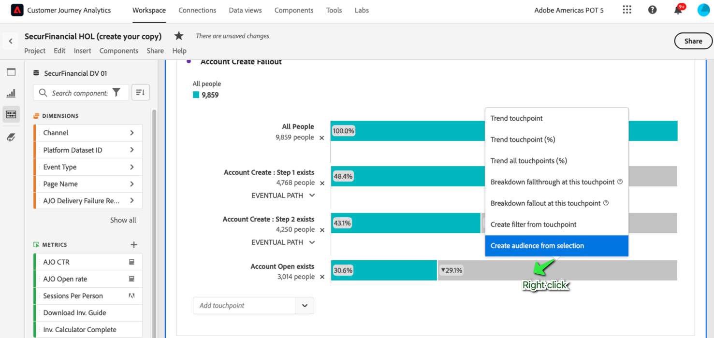Open the user profile avatar
The image size is (714, 338).
[x=703, y=10]
